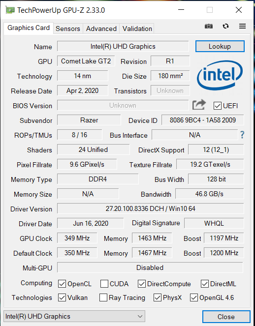
Task: Click the Close button at bottom
Action: pos(226,317)
